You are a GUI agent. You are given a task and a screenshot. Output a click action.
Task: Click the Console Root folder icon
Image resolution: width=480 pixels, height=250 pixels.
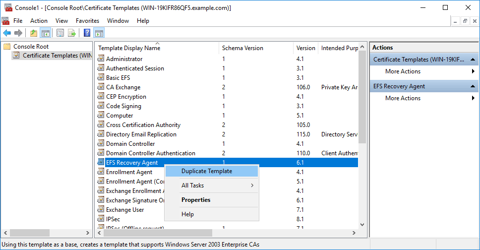[x=7, y=46]
